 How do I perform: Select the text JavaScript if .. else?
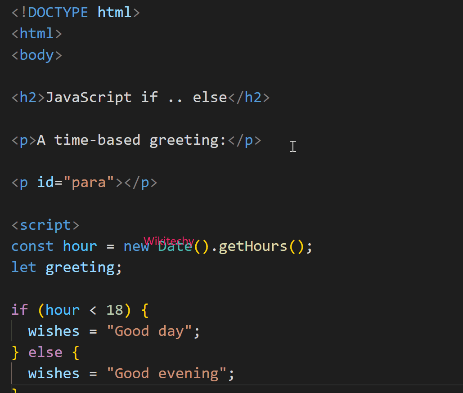tap(136, 97)
